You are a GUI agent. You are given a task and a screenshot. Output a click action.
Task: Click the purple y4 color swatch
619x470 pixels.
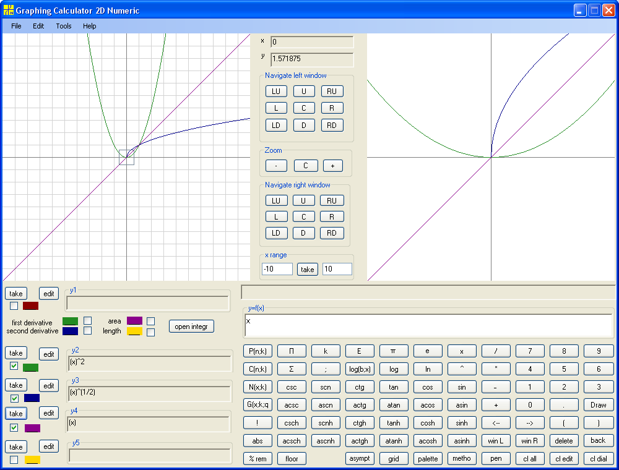[32, 428]
